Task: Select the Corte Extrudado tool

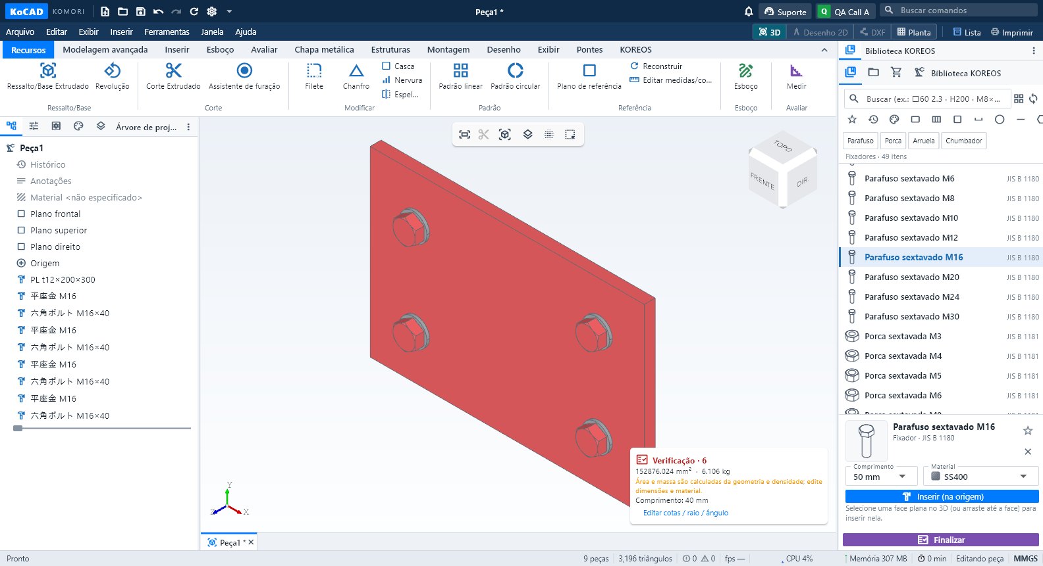Action: click(173, 76)
